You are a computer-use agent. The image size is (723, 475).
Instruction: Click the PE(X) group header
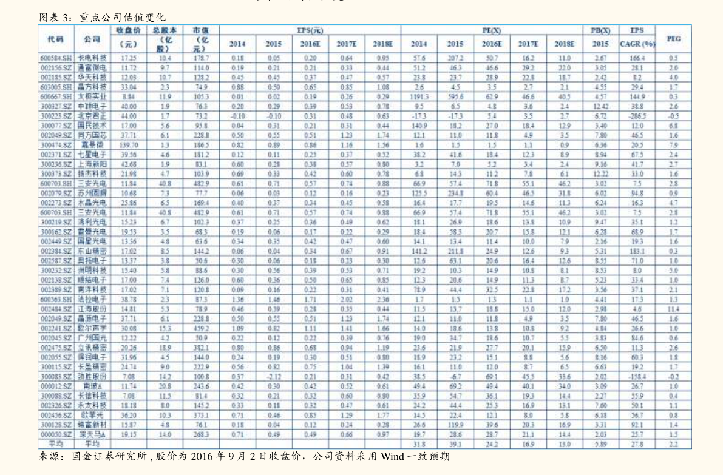coord(492,30)
